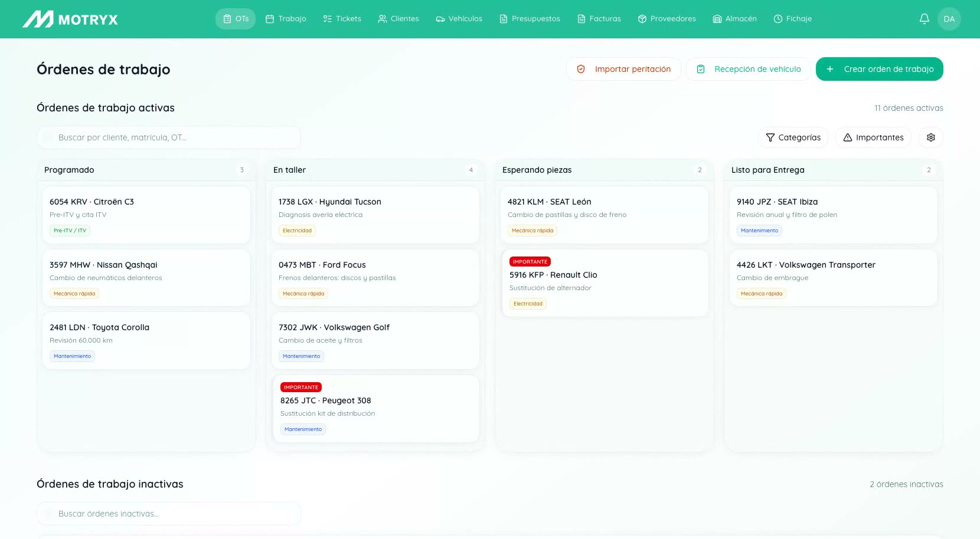Open the 9140 JPZ SEAT Ibiza order
The width and height of the screenshot is (980, 539).
pyautogui.click(x=834, y=215)
